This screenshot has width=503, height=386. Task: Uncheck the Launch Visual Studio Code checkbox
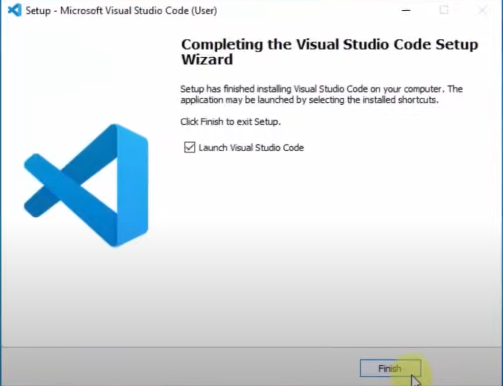click(x=190, y=148)
